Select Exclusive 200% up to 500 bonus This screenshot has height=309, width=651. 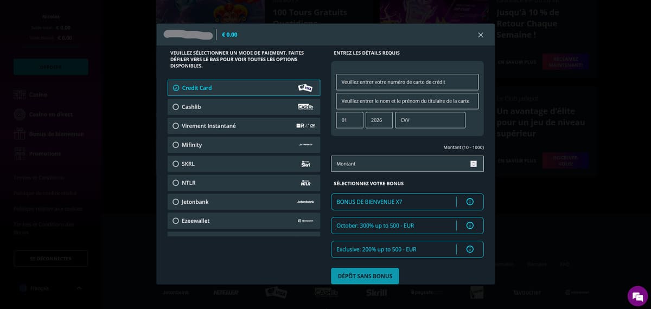407,249
